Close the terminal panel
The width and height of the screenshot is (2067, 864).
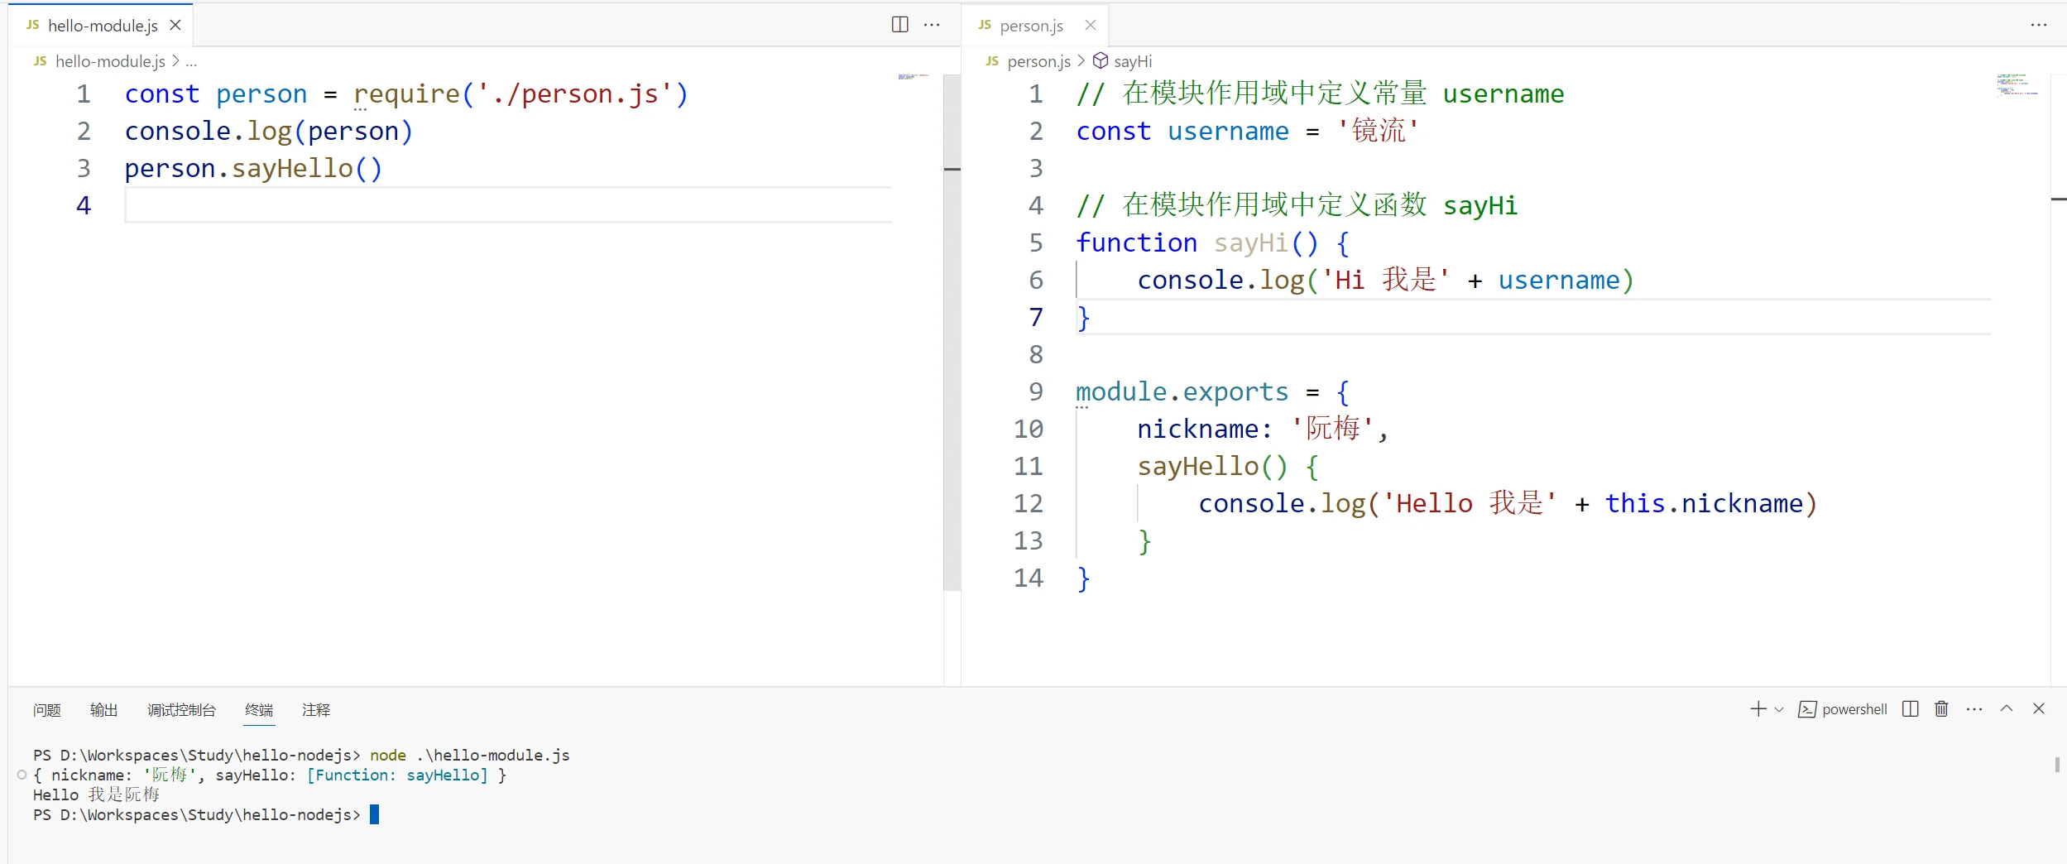(x=2039, y=709)
